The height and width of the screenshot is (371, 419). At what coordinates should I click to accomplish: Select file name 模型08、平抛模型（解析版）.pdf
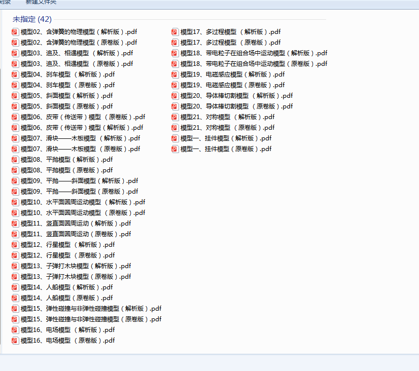67,160
